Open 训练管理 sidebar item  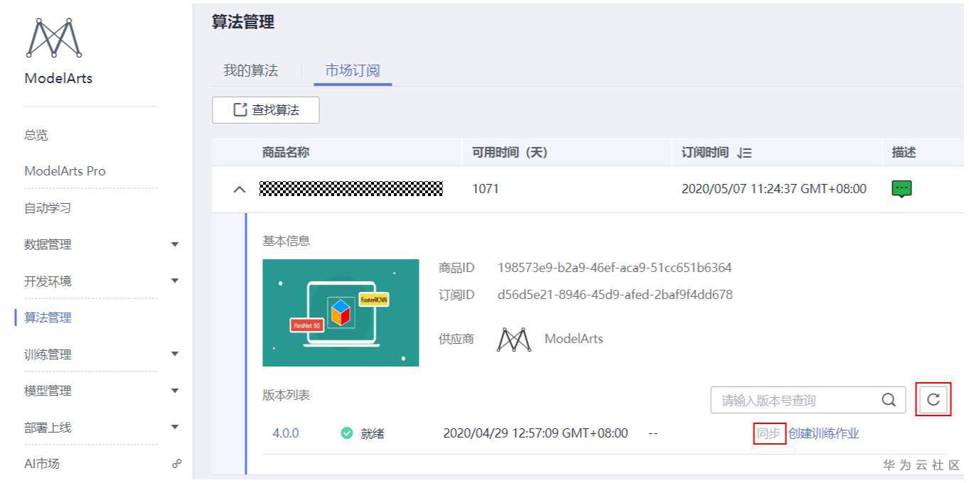(48, 354)
